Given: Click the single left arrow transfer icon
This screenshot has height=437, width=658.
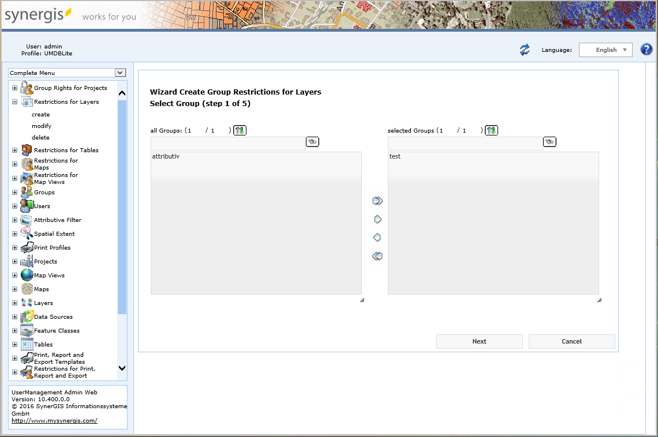Looking at the screenshot, I should point(377,237).
